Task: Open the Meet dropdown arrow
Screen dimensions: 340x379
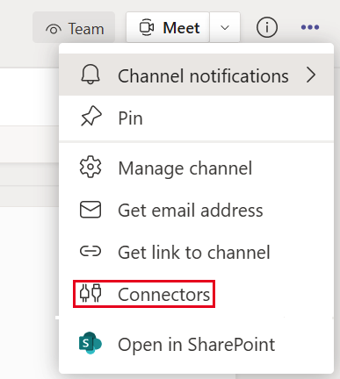Action: pyautogui.click(x=225, y=27)
